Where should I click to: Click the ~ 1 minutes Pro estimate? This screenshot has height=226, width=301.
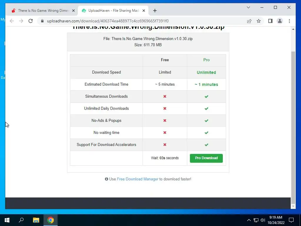206,84
